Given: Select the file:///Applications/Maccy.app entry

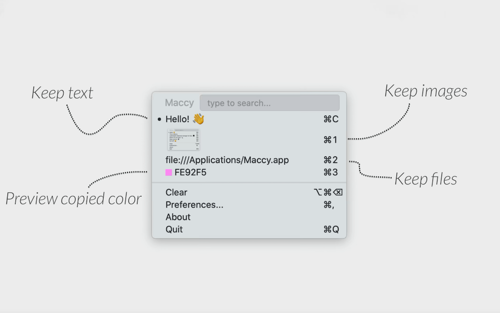Looking at the screenshot, I should click(227, 160).
